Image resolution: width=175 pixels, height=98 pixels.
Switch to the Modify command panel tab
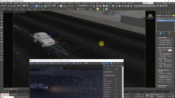[x=160, y=13]
